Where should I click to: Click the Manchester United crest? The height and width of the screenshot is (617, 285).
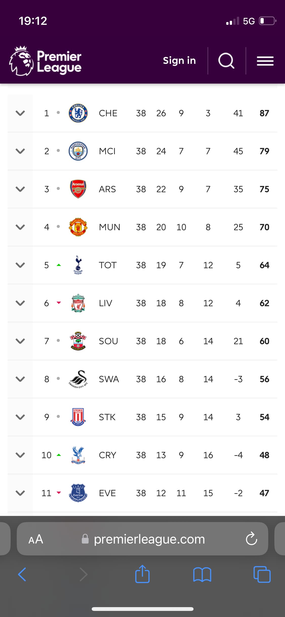[x=78, y=227]
